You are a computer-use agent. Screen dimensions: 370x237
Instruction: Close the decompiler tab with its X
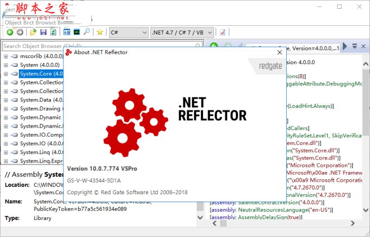364,47
